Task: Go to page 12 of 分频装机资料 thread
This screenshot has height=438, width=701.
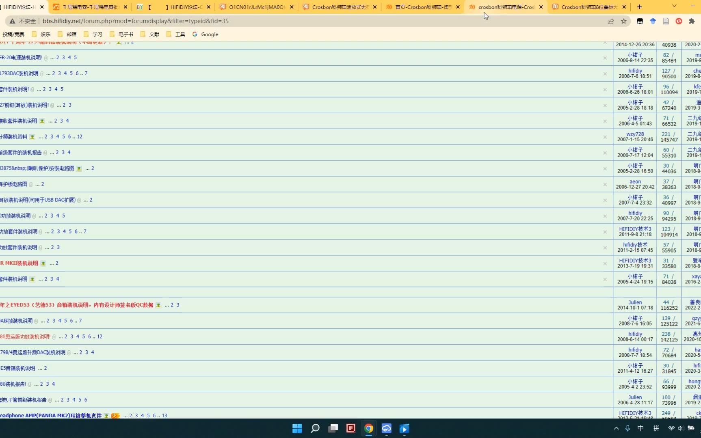Action: click(80, 137)
